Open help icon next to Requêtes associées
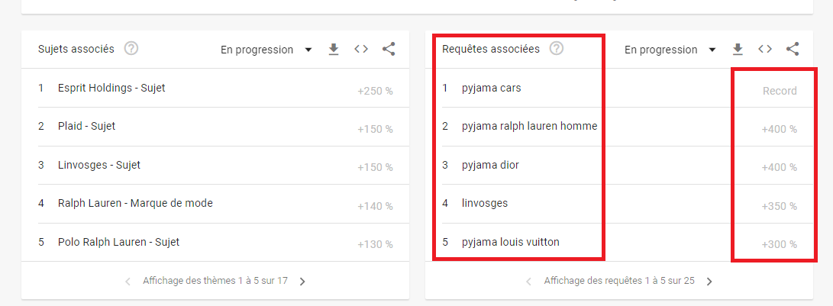The image size is (833, 306). click(556, 49)
